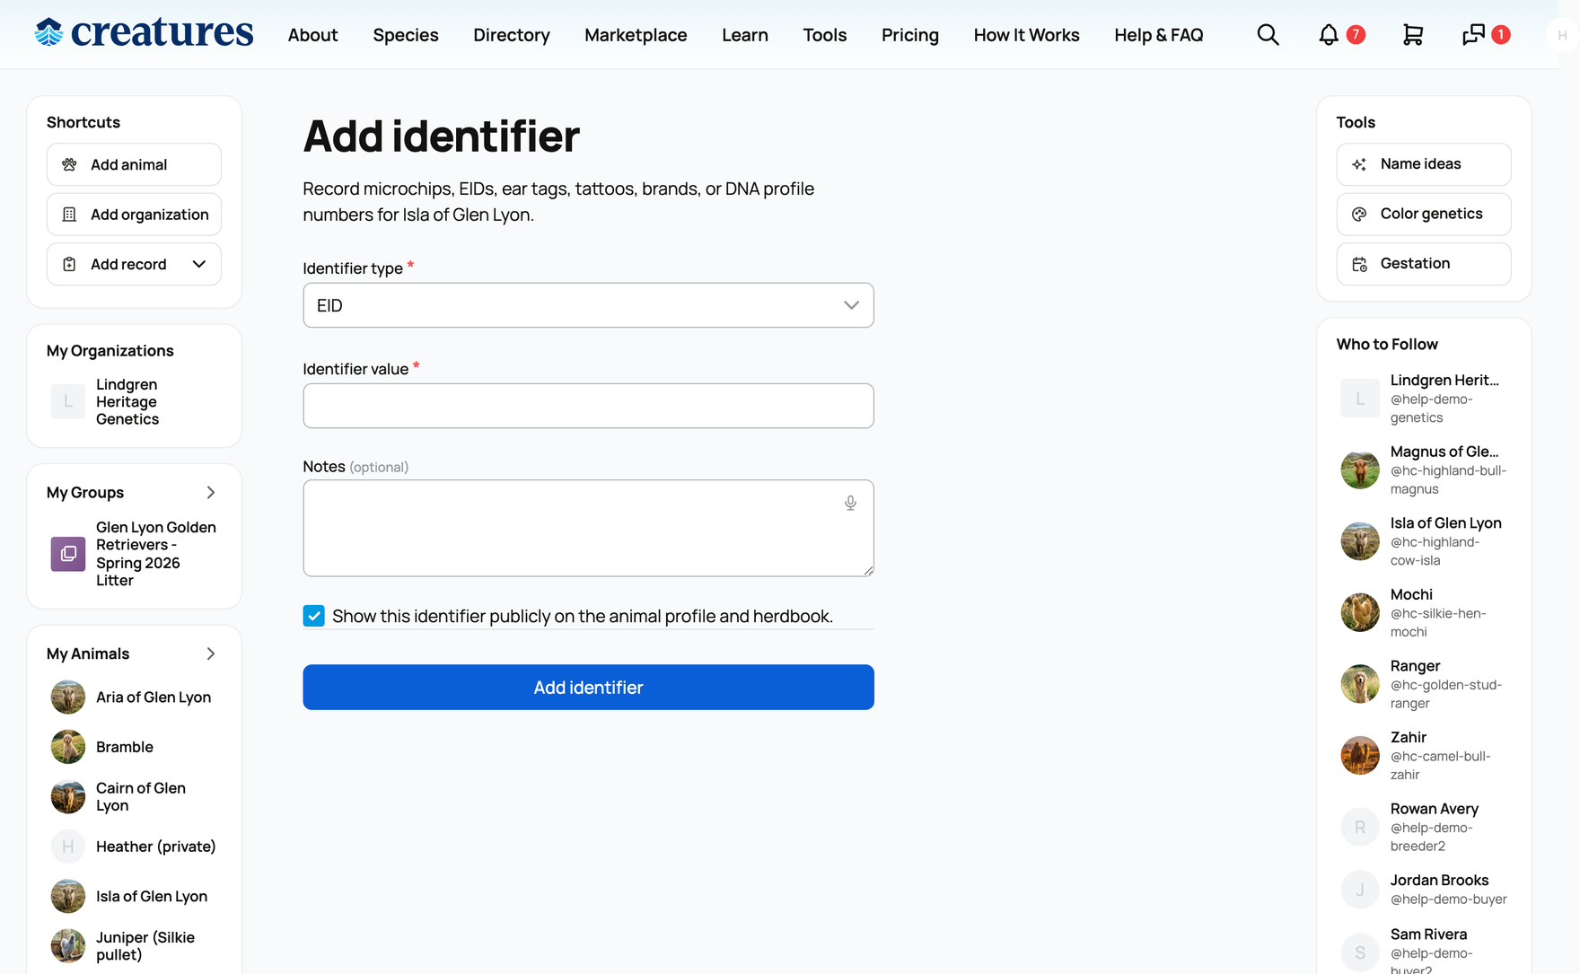Open the messages chat icon
Viewport: 1580px width, 974px height.
[x=1473, y=35]
